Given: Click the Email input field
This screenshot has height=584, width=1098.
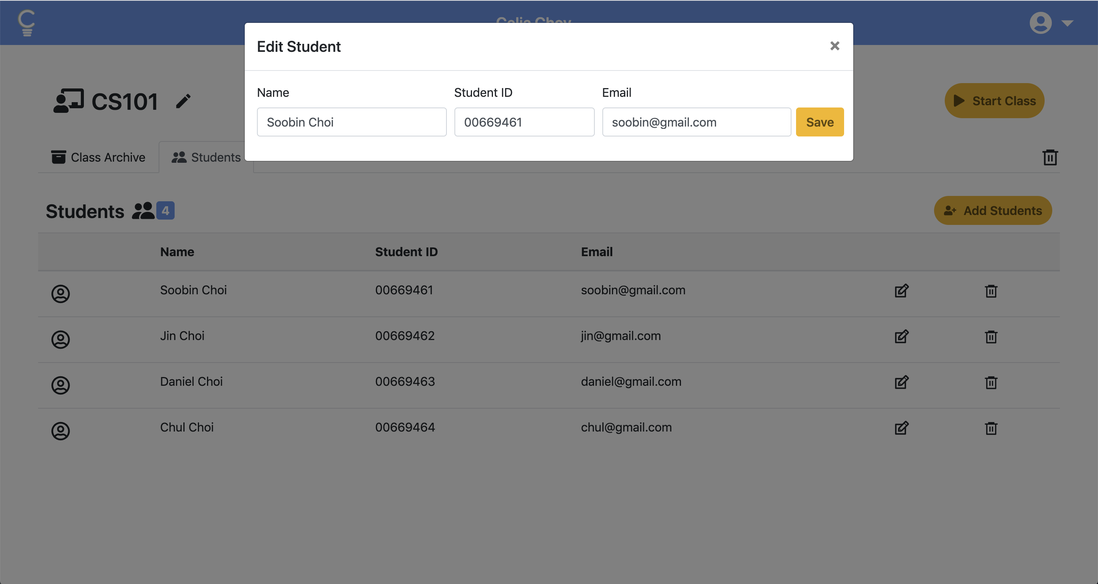Looking at the screenshot, I should point(696,122).
